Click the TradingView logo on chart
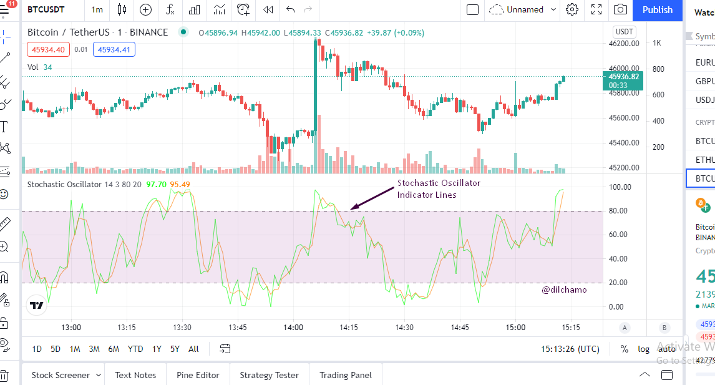 [x=36, y=305]
